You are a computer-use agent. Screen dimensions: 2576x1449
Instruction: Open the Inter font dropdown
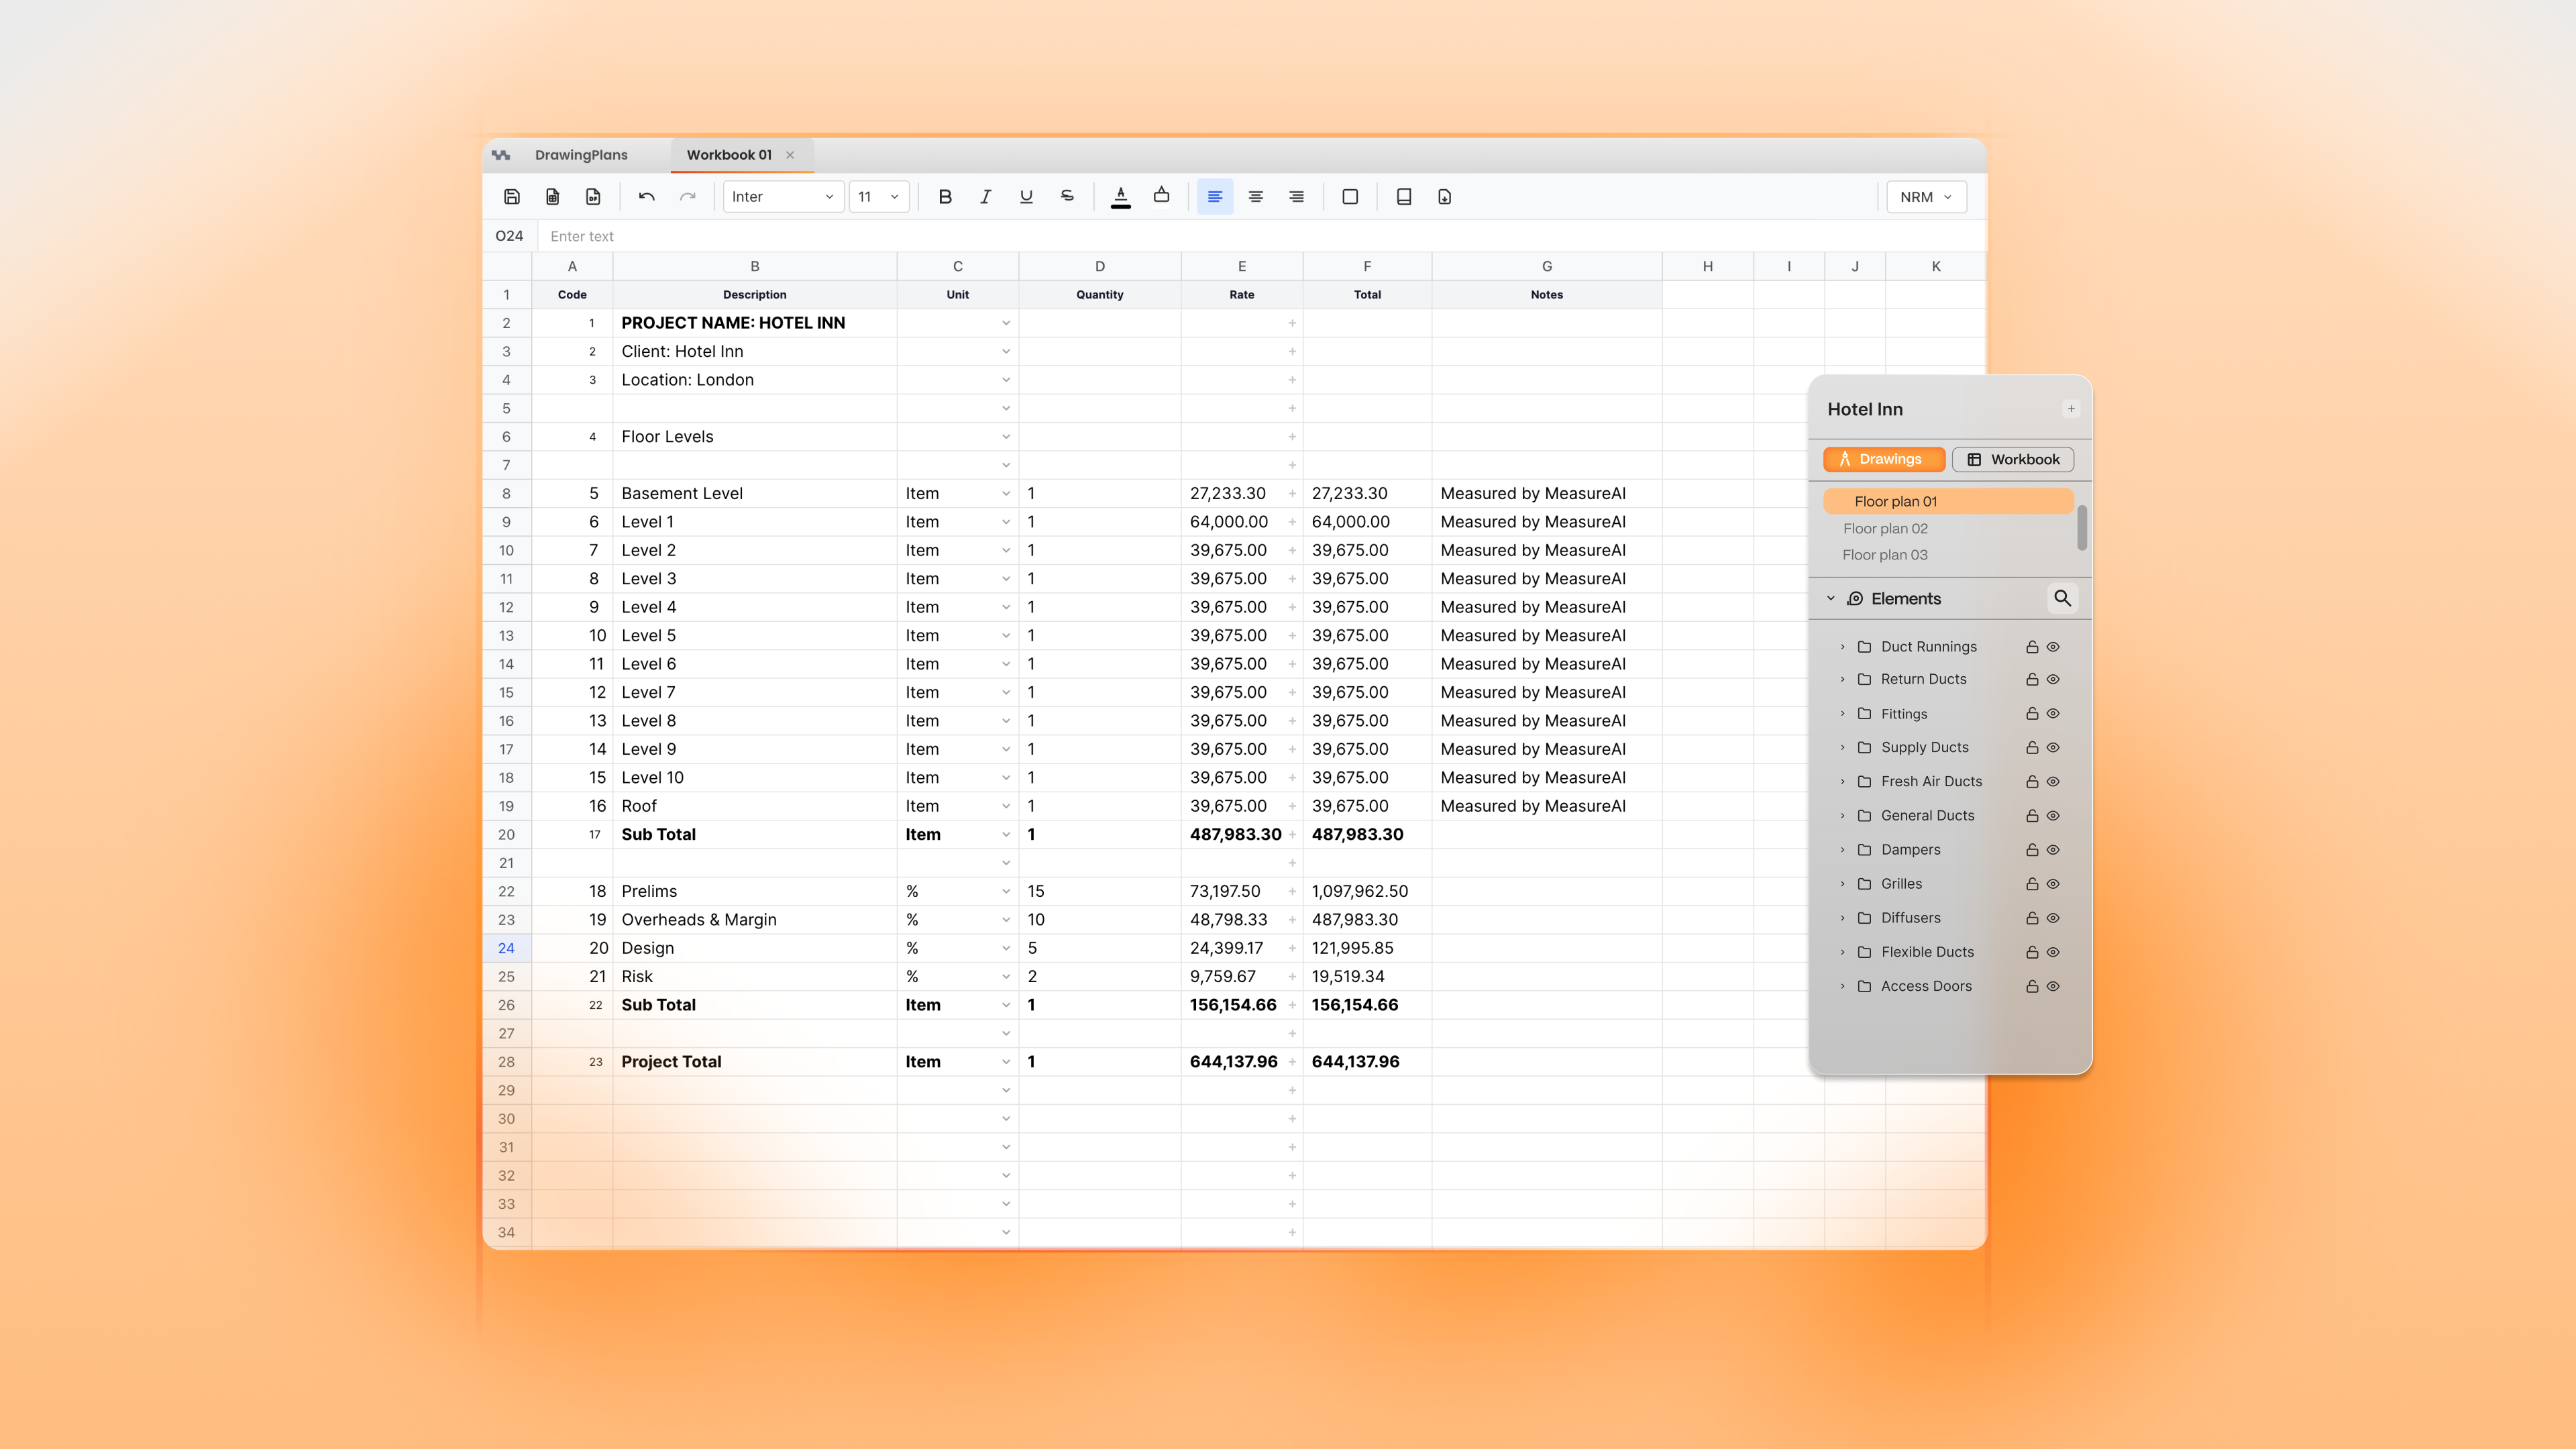783,197
